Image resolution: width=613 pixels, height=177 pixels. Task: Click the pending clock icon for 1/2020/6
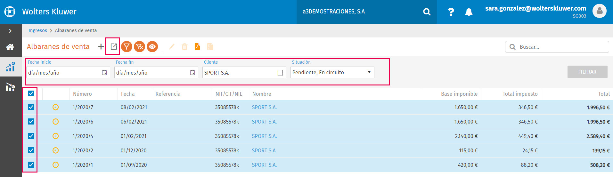coord(55,122)
